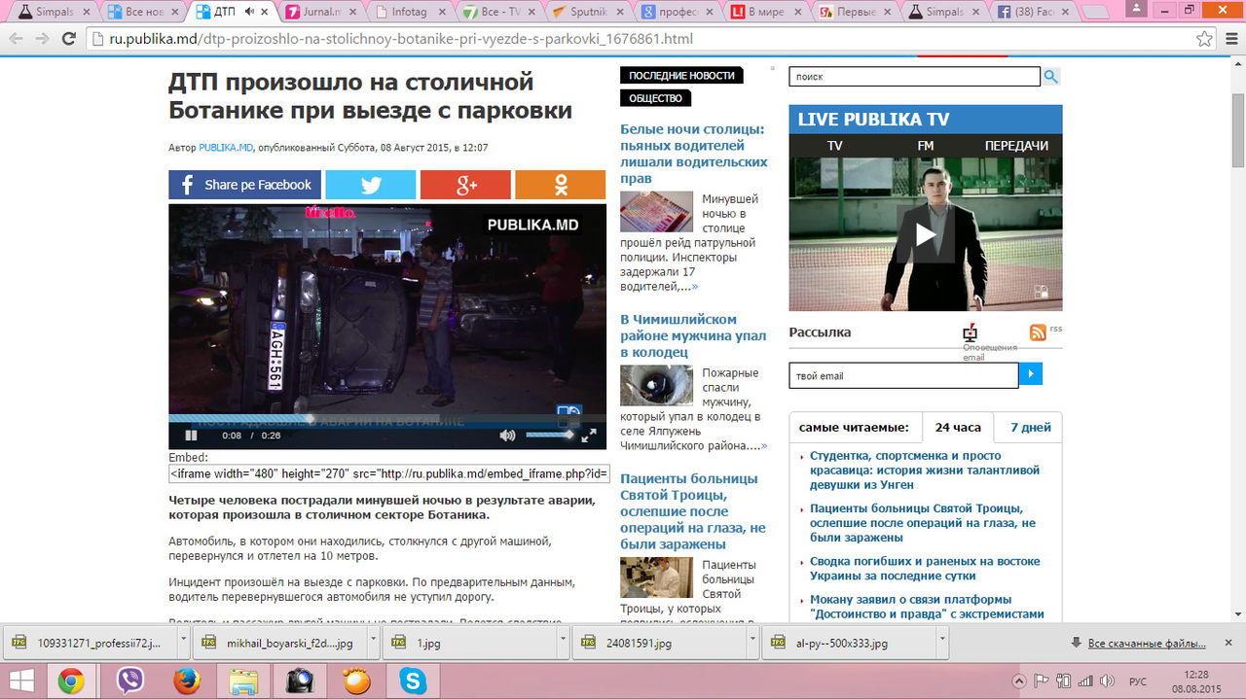
Task: Click the PUBLIKA.MD author link
Action: [x=226, y=148]
